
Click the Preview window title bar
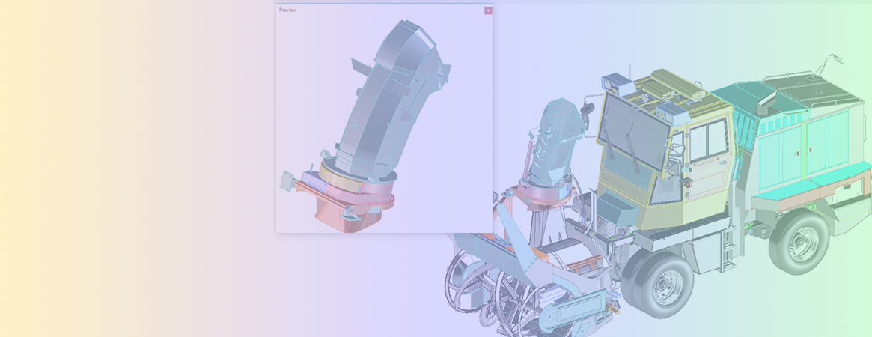coord(374,10)
